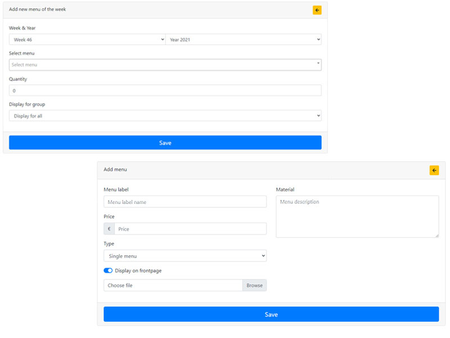Image resolution: width=450 pixels, height=338 pixels.
Task: Open the Week 46 dropdown
Action: pos(85,39)
